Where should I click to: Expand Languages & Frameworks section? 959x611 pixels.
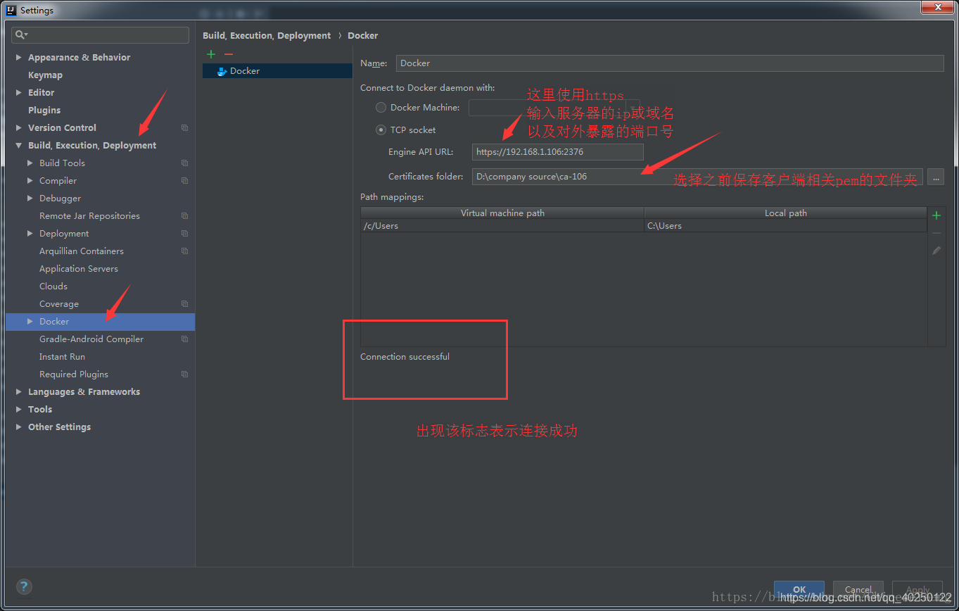19,392
